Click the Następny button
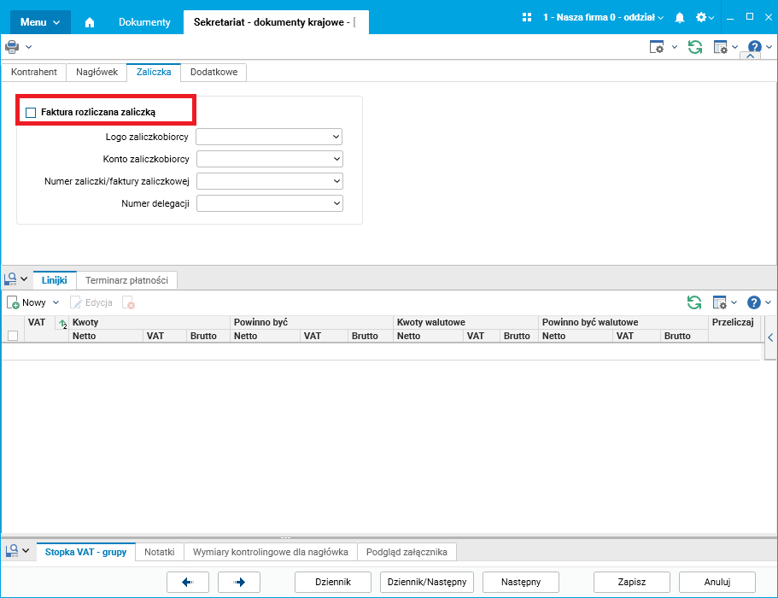778x598 pixels. coord(521,582)
